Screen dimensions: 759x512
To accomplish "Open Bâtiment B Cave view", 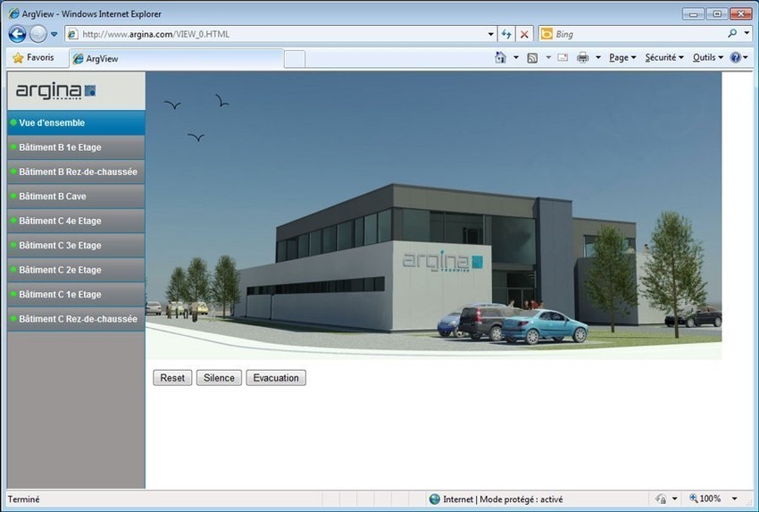I will [x=76, y=197].
